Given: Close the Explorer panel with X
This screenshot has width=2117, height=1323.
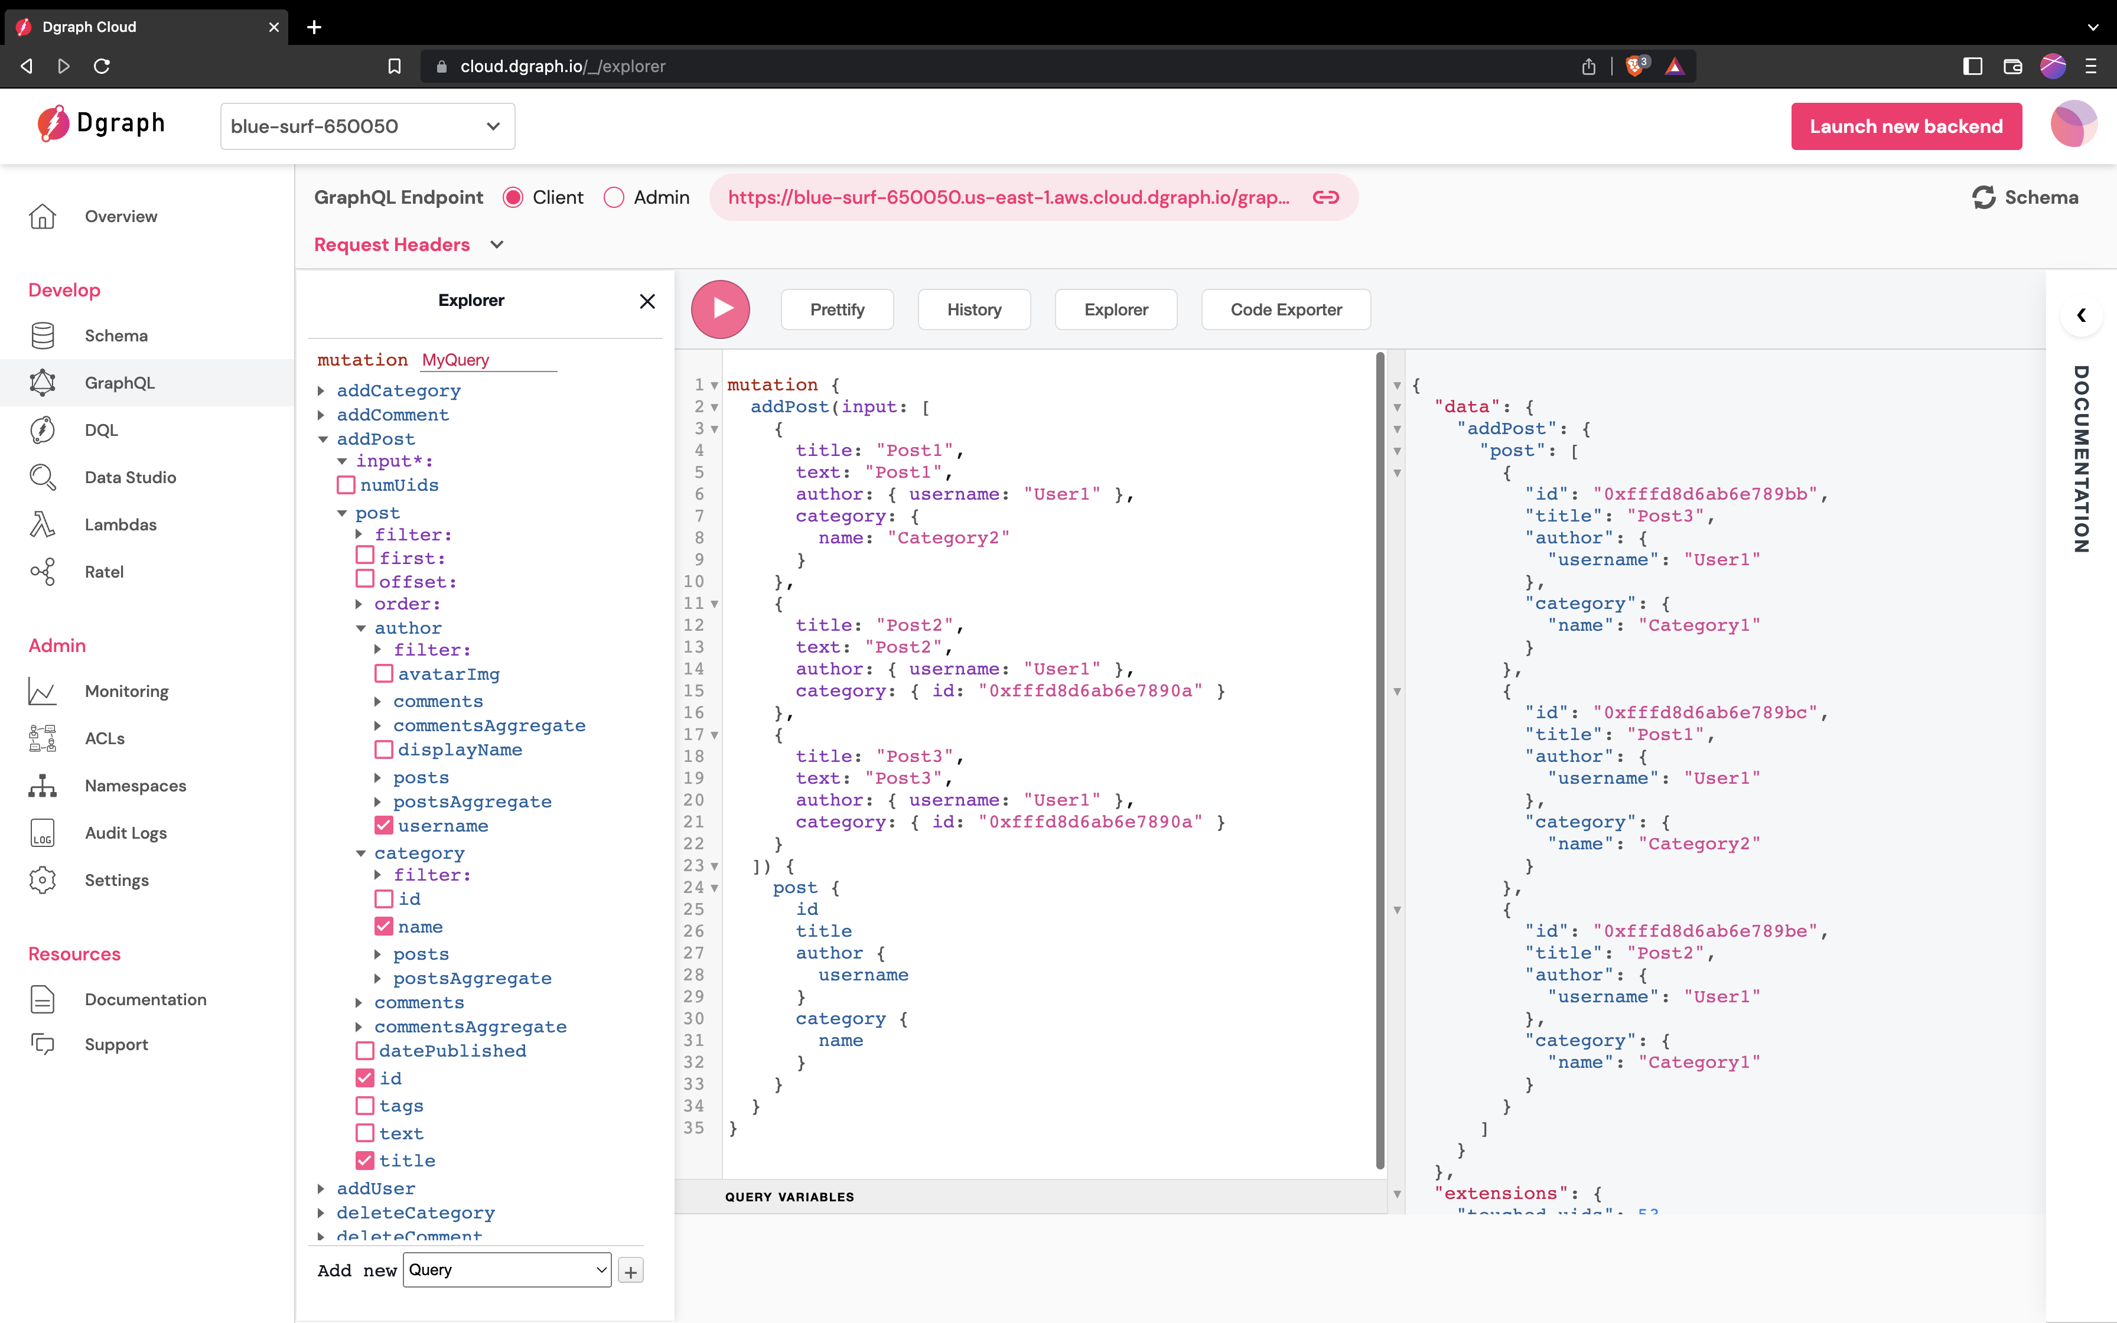Looking at the screenshot, I should pyautogui.click(x=647, y=301).
